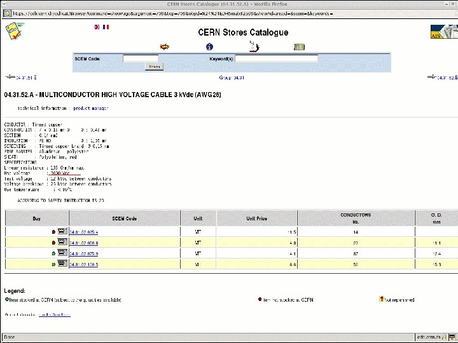The image size is (458, 343).
Task: Click the Firefox page icon in URL bar
Action: pyautogui.click(x=7, y=13)
